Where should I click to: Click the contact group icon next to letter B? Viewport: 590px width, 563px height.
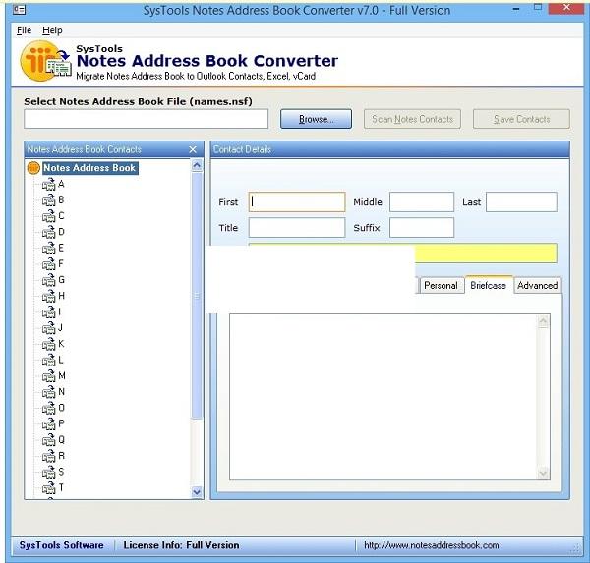click(x=48, y=200)
